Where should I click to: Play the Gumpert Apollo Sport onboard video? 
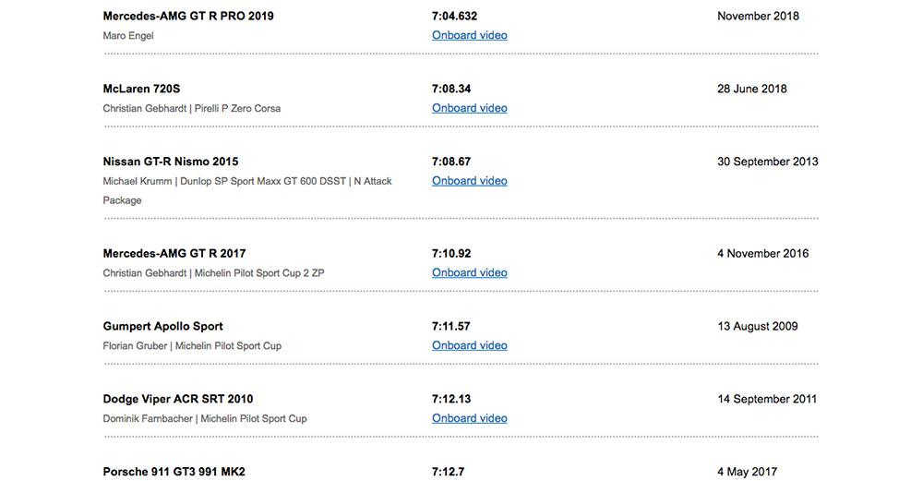click(x=469, y=345)
